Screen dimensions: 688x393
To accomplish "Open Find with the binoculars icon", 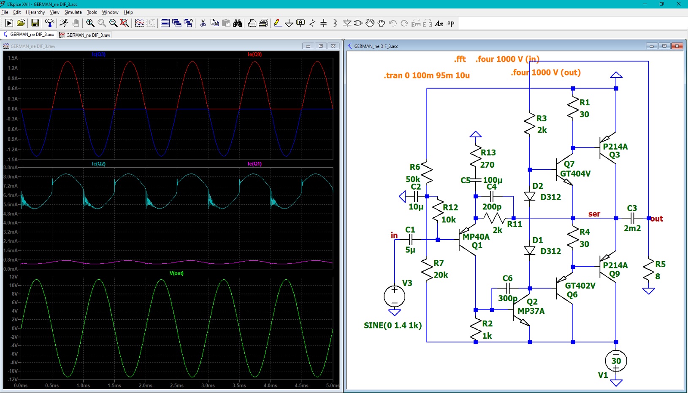I will pos(238,23).
